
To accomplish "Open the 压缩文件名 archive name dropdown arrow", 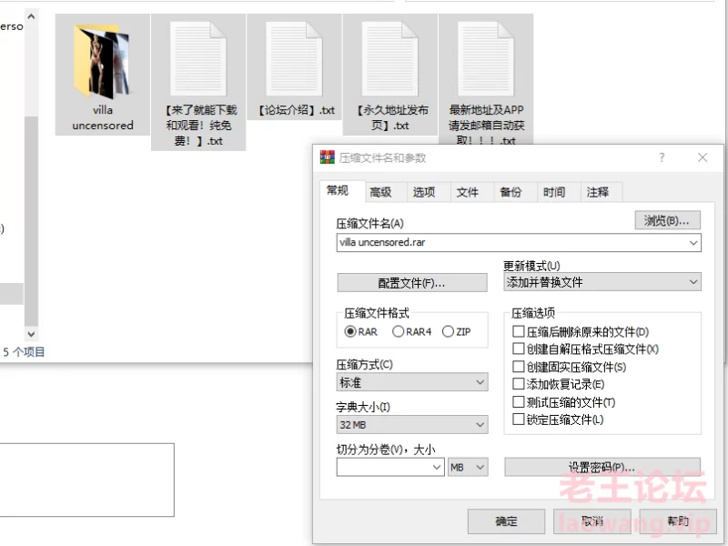I will (x=693, y=243).
